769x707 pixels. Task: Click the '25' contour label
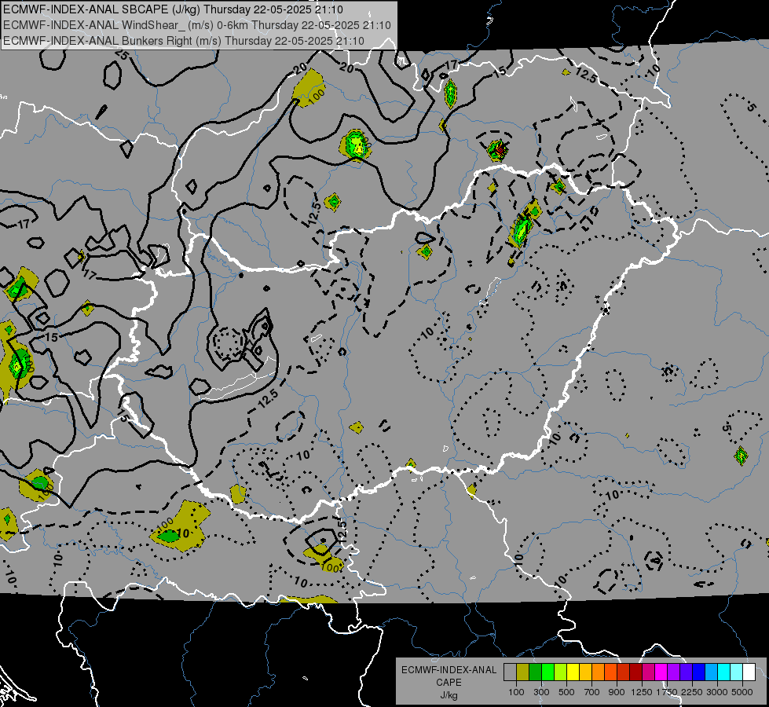click(122, 55)
